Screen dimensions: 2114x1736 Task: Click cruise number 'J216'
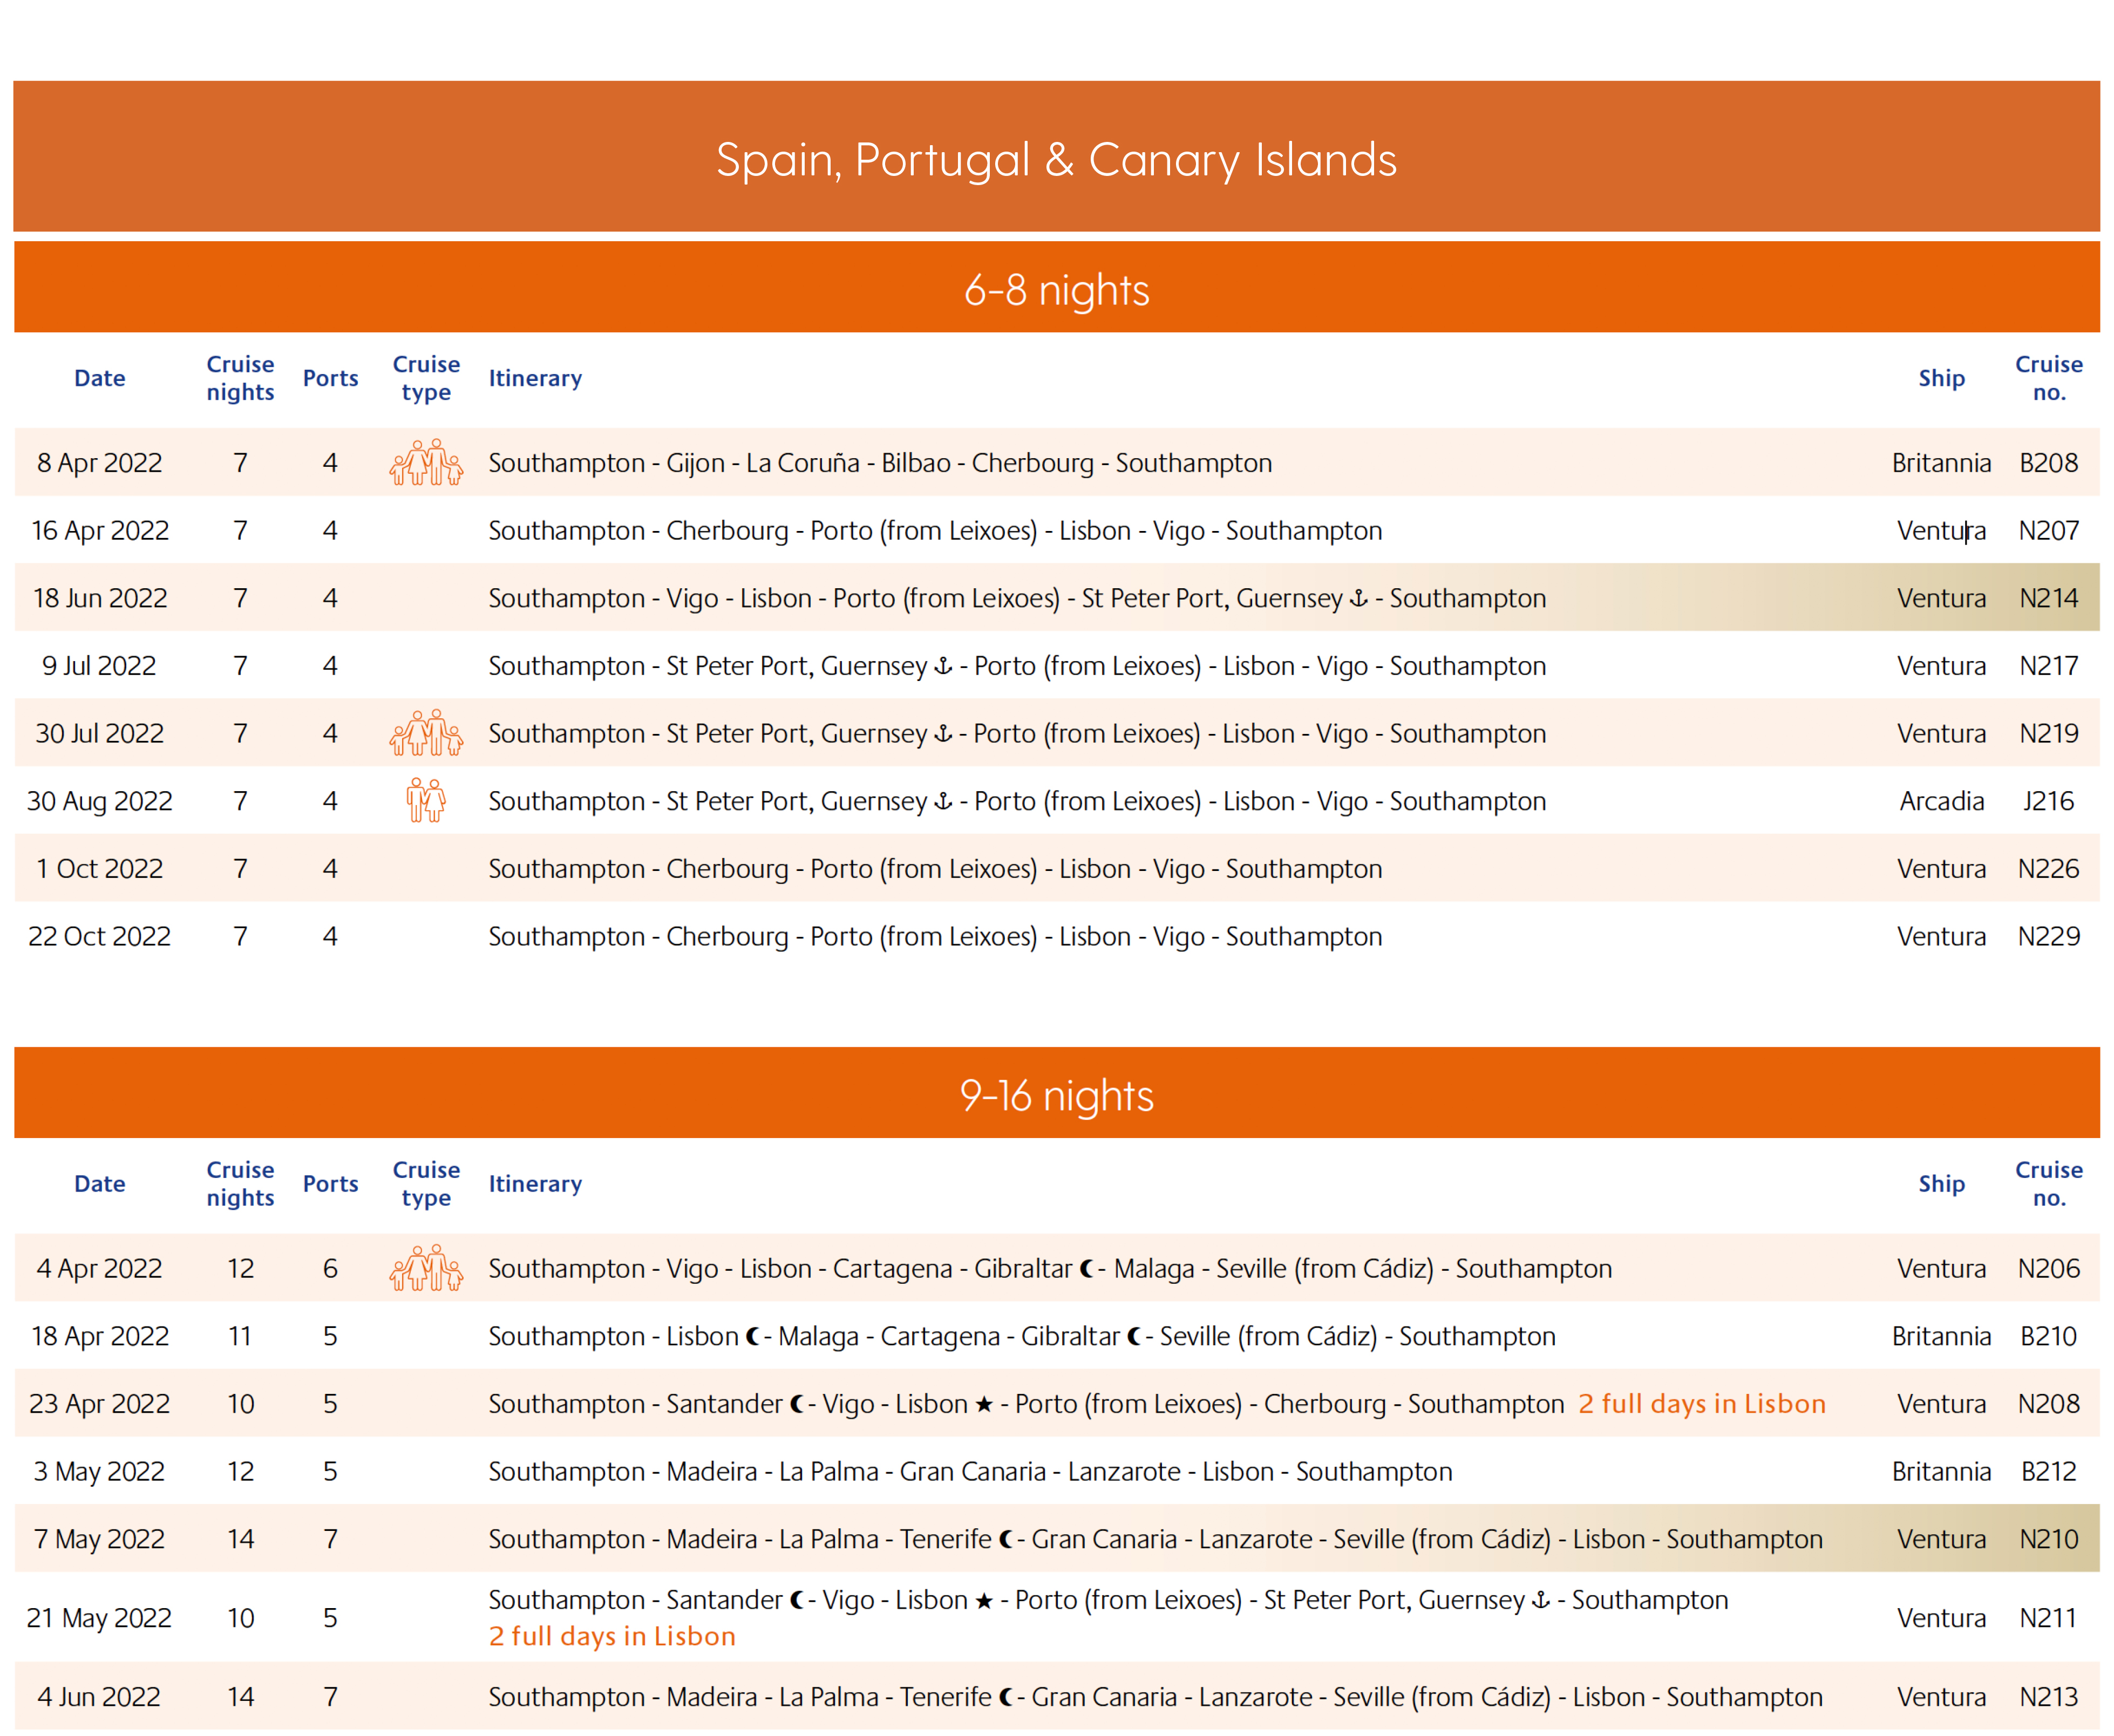(2048, 800)
